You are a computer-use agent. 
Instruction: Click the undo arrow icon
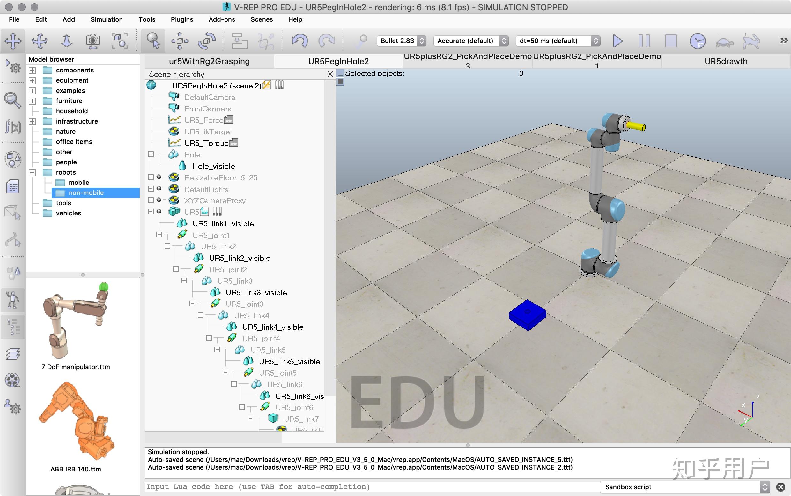point(299,41)
